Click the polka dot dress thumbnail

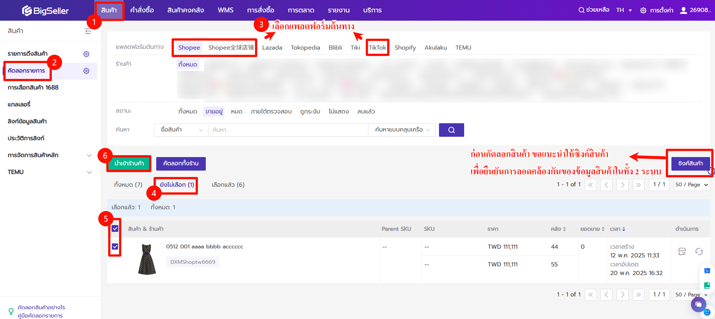(x=147, y=260)
